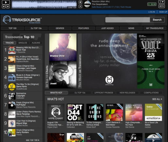
Task: Click the down arrow button below volume
Action: [x=80, y=6]
